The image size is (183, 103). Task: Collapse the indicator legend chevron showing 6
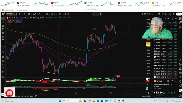8,24
